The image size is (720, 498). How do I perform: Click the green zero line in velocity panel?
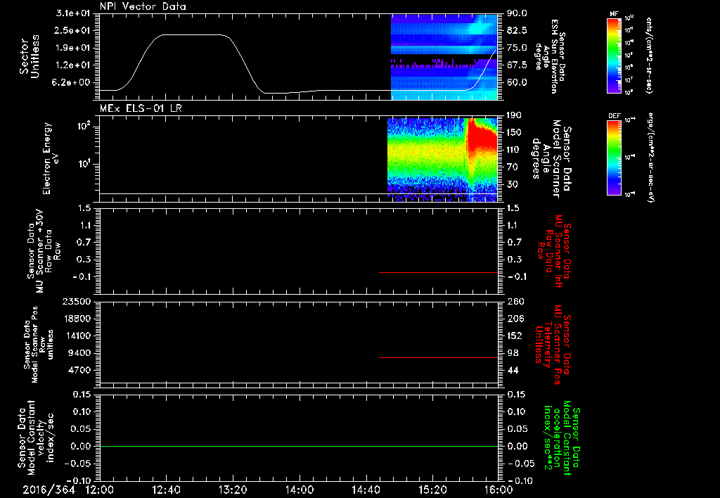tap(298, 446)
